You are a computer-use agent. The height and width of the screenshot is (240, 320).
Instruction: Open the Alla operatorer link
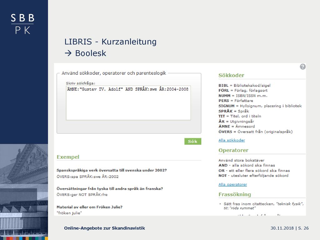pos(232,184)
